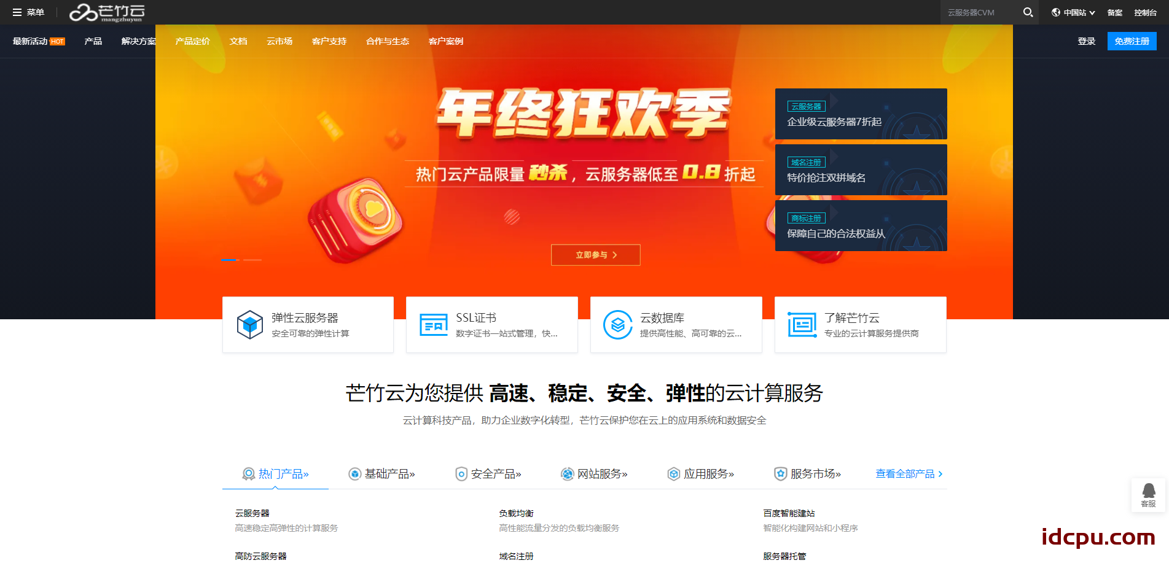Click the 备案 link in top bar
This screenshot has width=1169, height=563.
click(x=1115, y=12)
